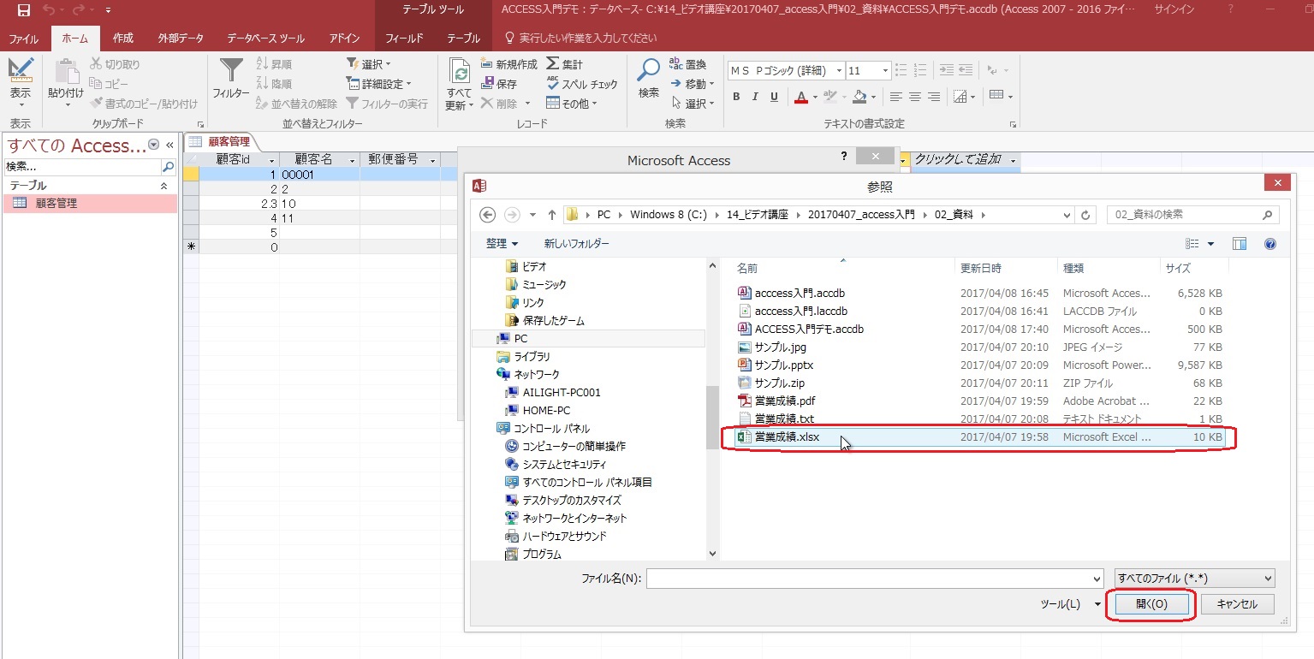Collapse テーブル group in navigation pane

[164, 186]
